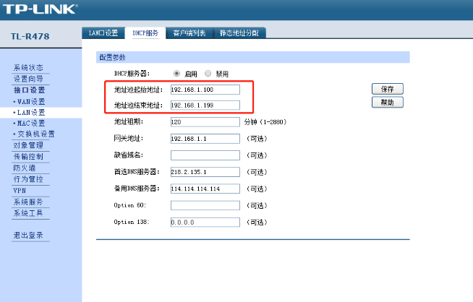Switch to the LAN口设置 tab
The height and width of the screenshot is (302, 473).
104,33
